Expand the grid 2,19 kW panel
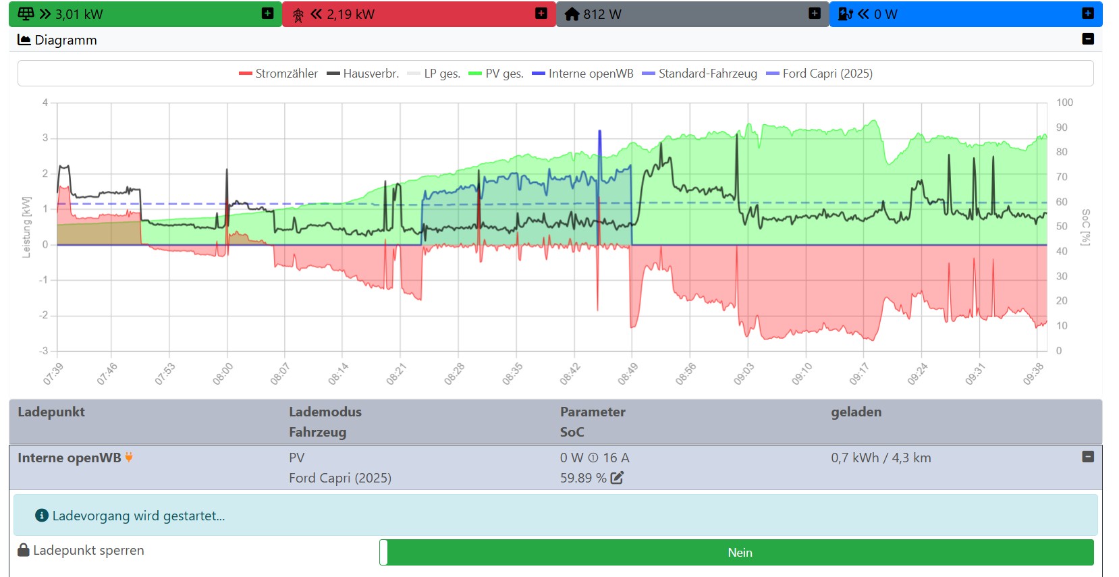The image size is (1119, 577). pos(541,13)
